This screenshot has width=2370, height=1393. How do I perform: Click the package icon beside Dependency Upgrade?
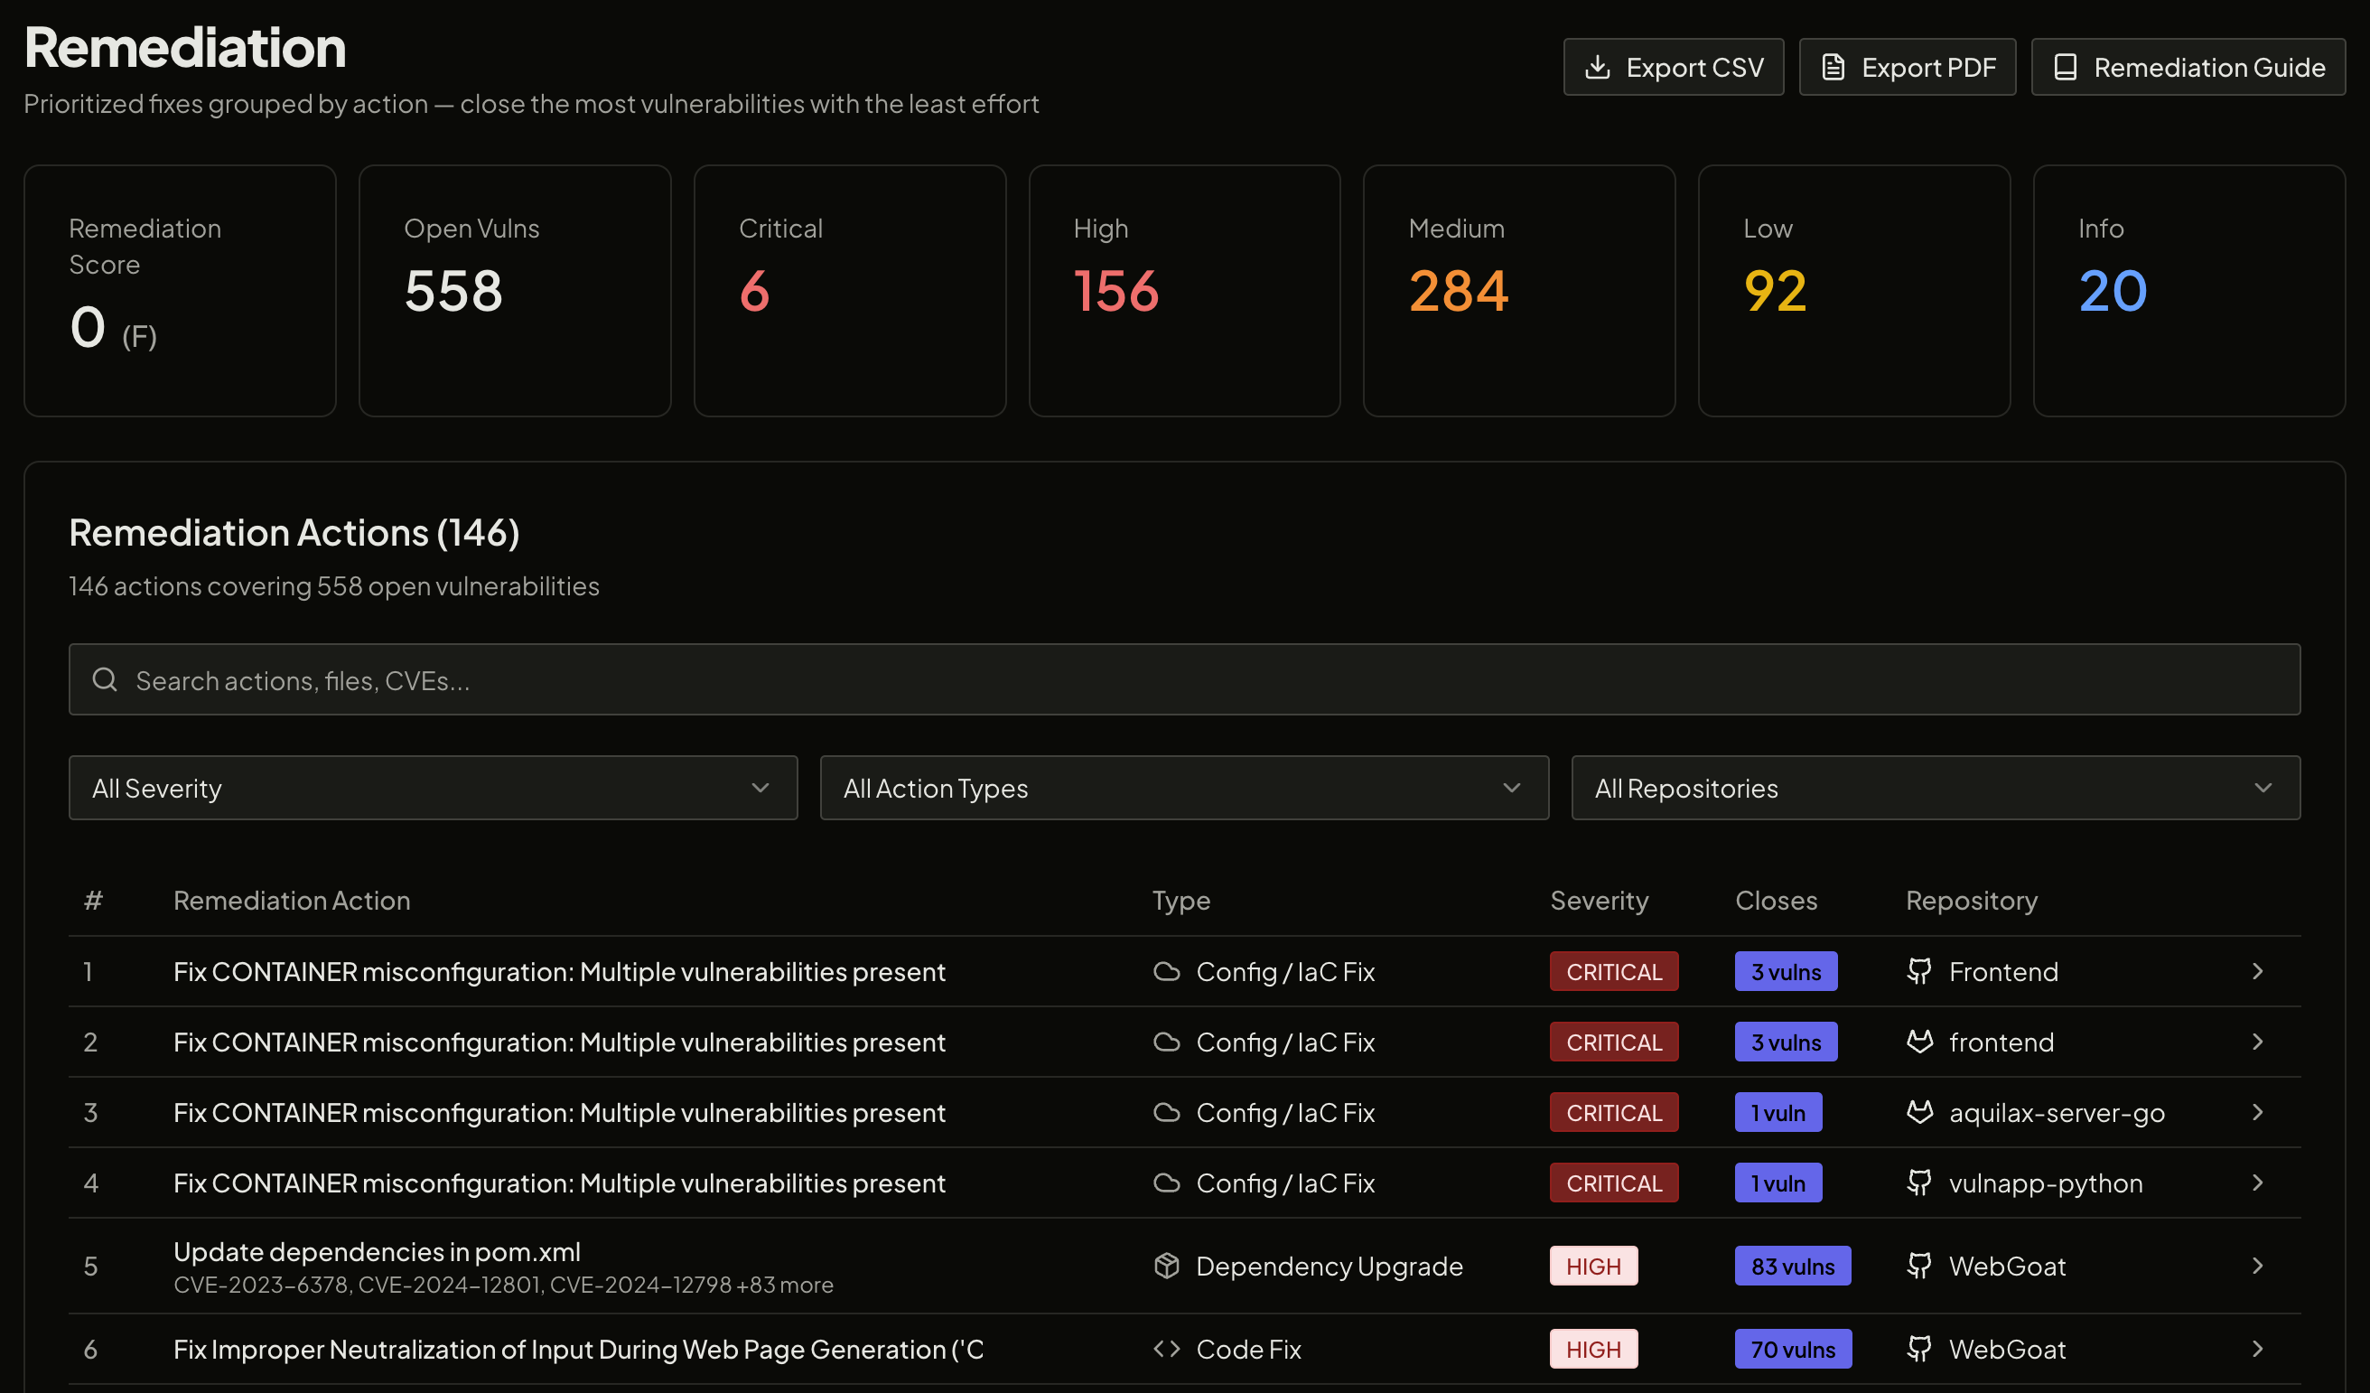1166,1265
